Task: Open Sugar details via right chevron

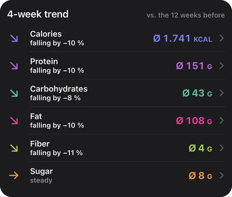Action: click(222, 175)
